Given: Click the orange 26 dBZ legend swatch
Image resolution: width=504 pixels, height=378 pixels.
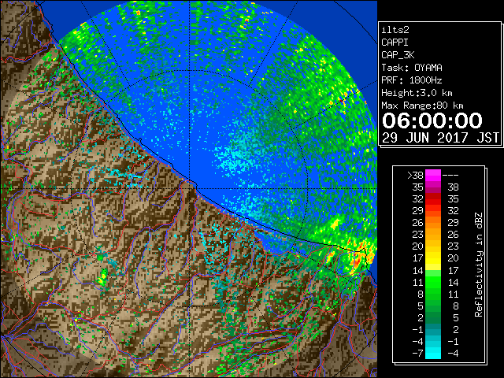Looking at the screenshot, I should pos(433,223).
